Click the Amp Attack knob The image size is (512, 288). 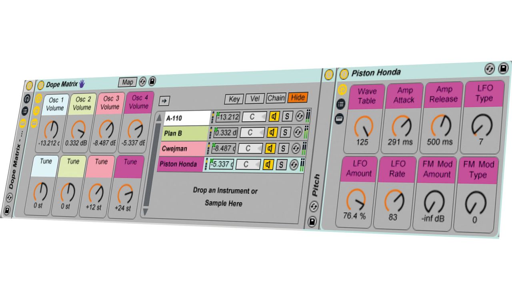coord(402,126)
